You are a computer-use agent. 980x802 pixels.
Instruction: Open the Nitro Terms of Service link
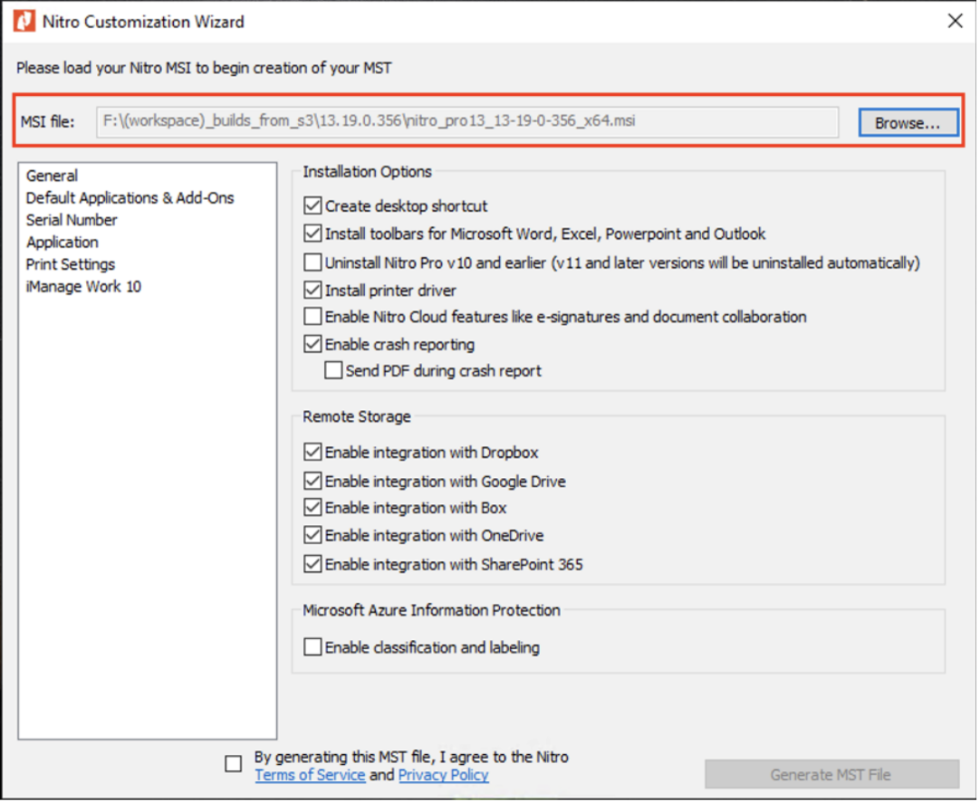pyautogui.click(x=310, y=775)
